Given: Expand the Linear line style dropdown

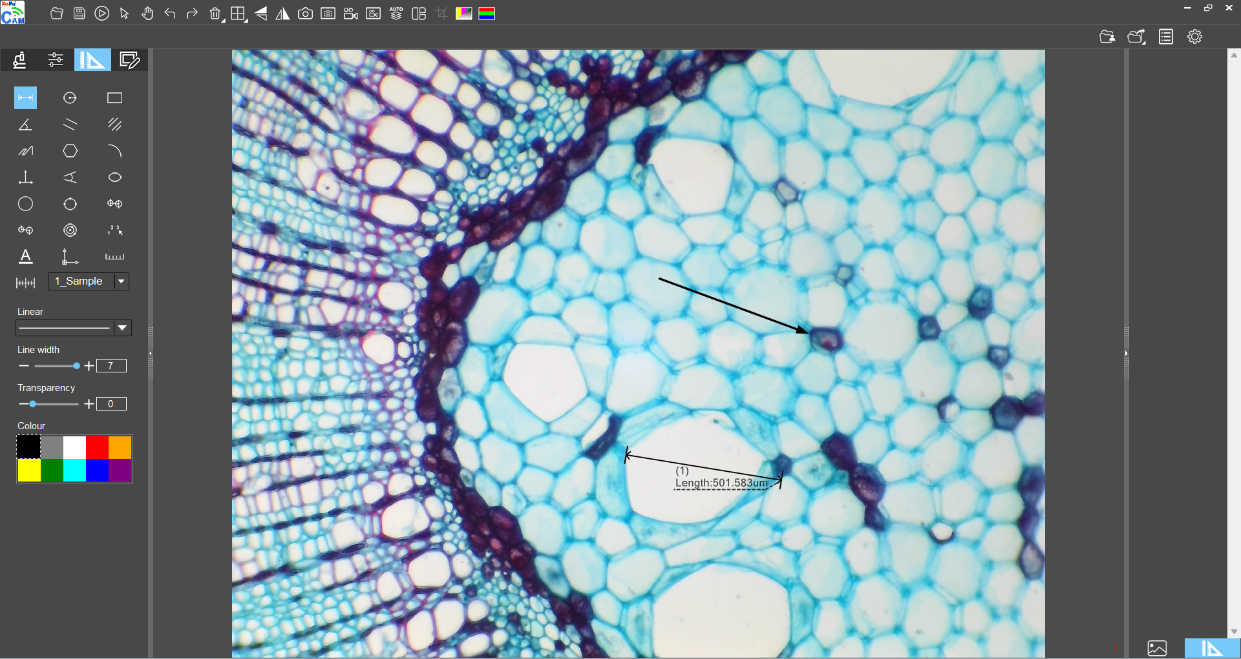Looking at the screenshot, I should pyautogui.click(x=122, y=328).
